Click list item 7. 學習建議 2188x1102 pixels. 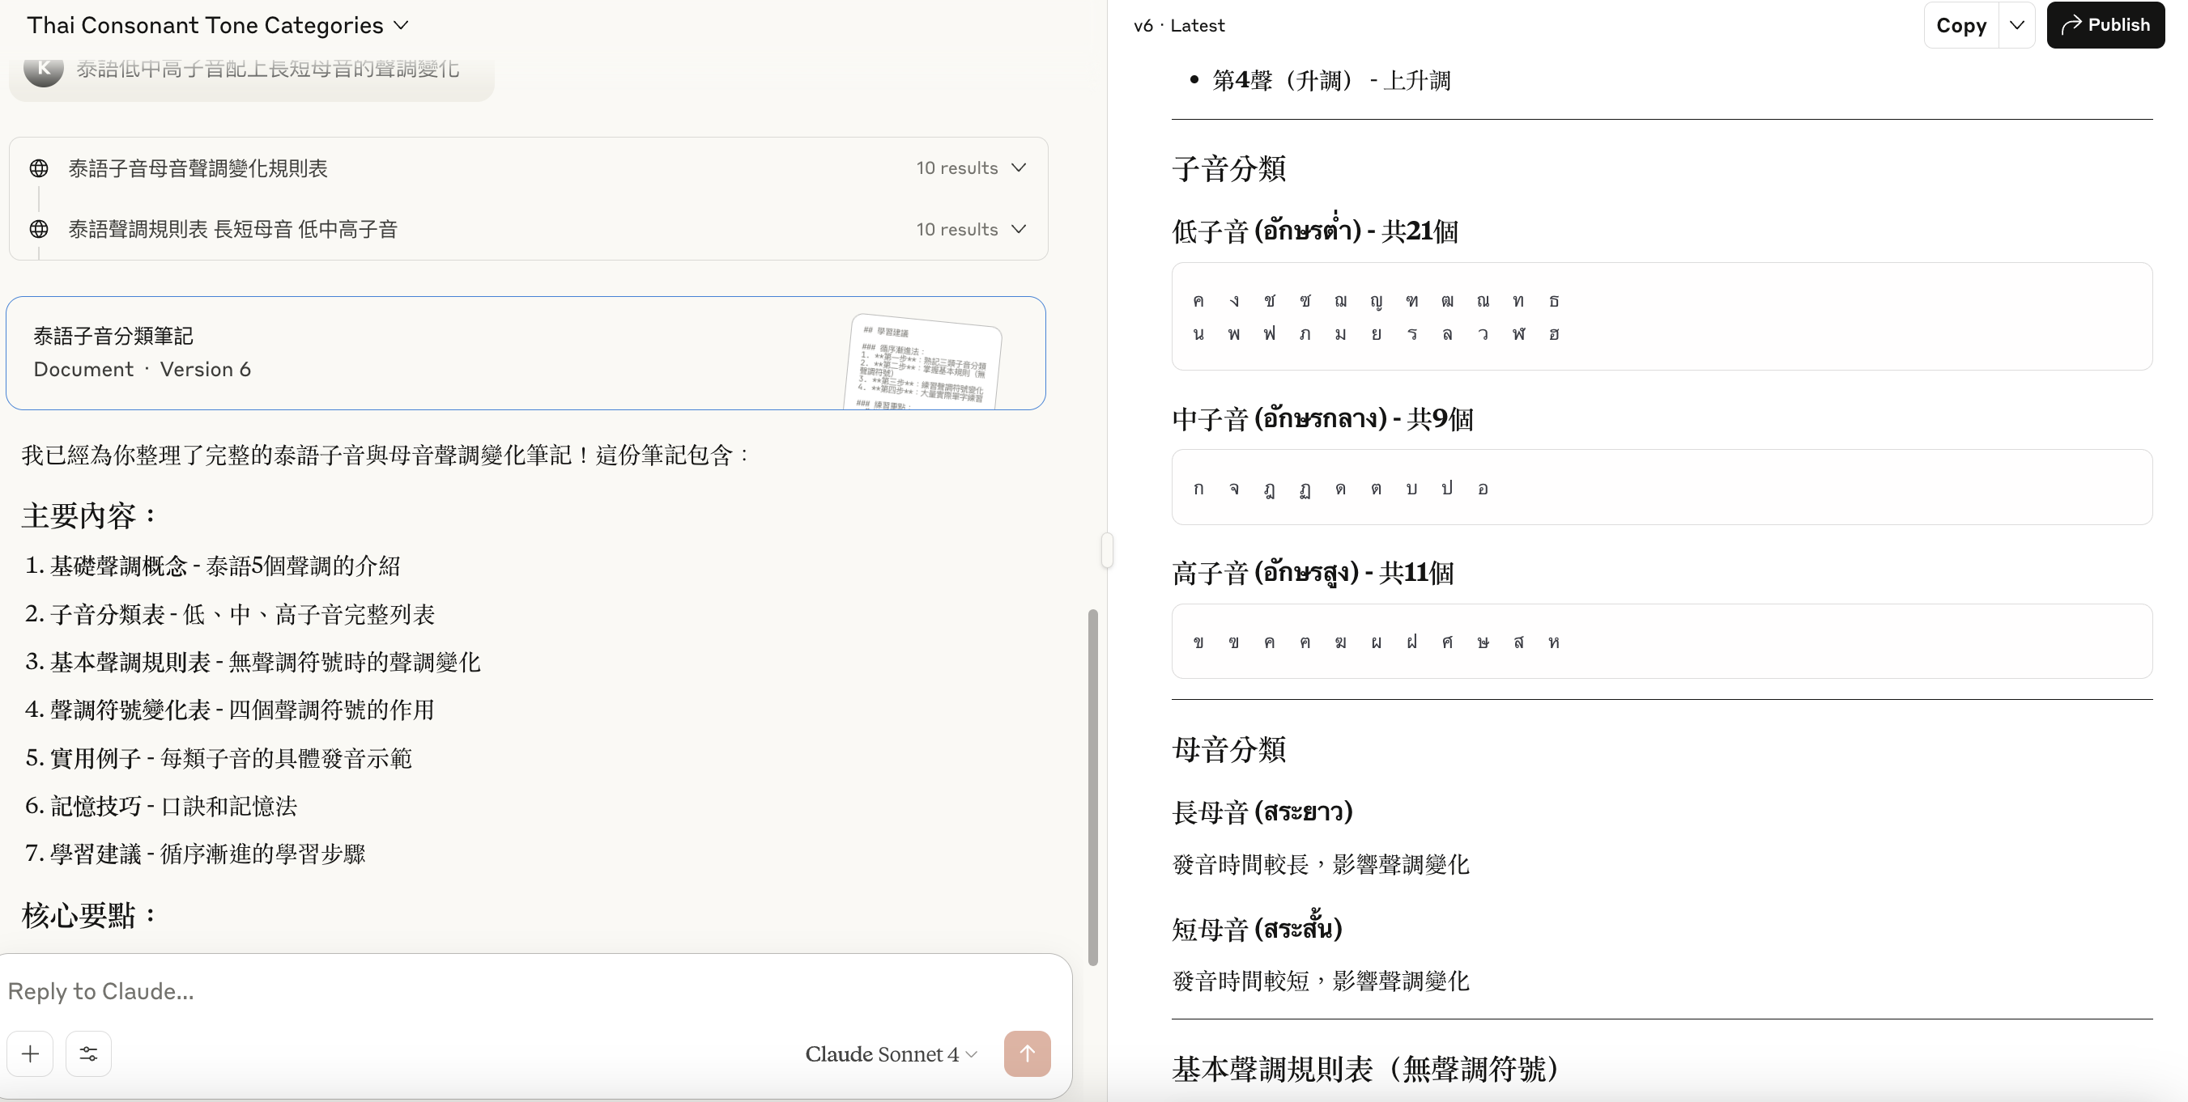pos(195,854)
